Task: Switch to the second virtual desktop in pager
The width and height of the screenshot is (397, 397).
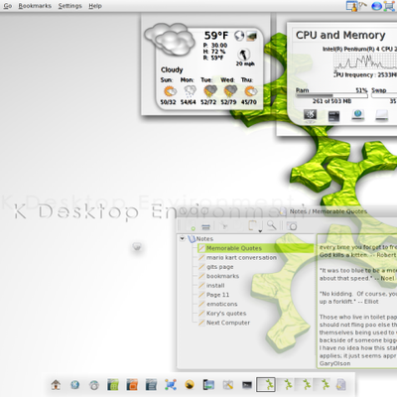Action: 285,384
